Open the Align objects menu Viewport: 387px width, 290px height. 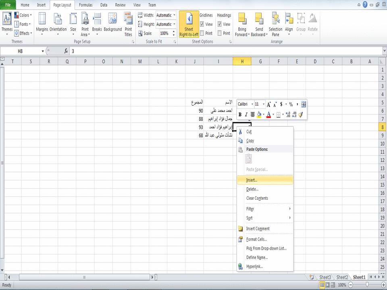pyautogui.click(x=289, y=23)
